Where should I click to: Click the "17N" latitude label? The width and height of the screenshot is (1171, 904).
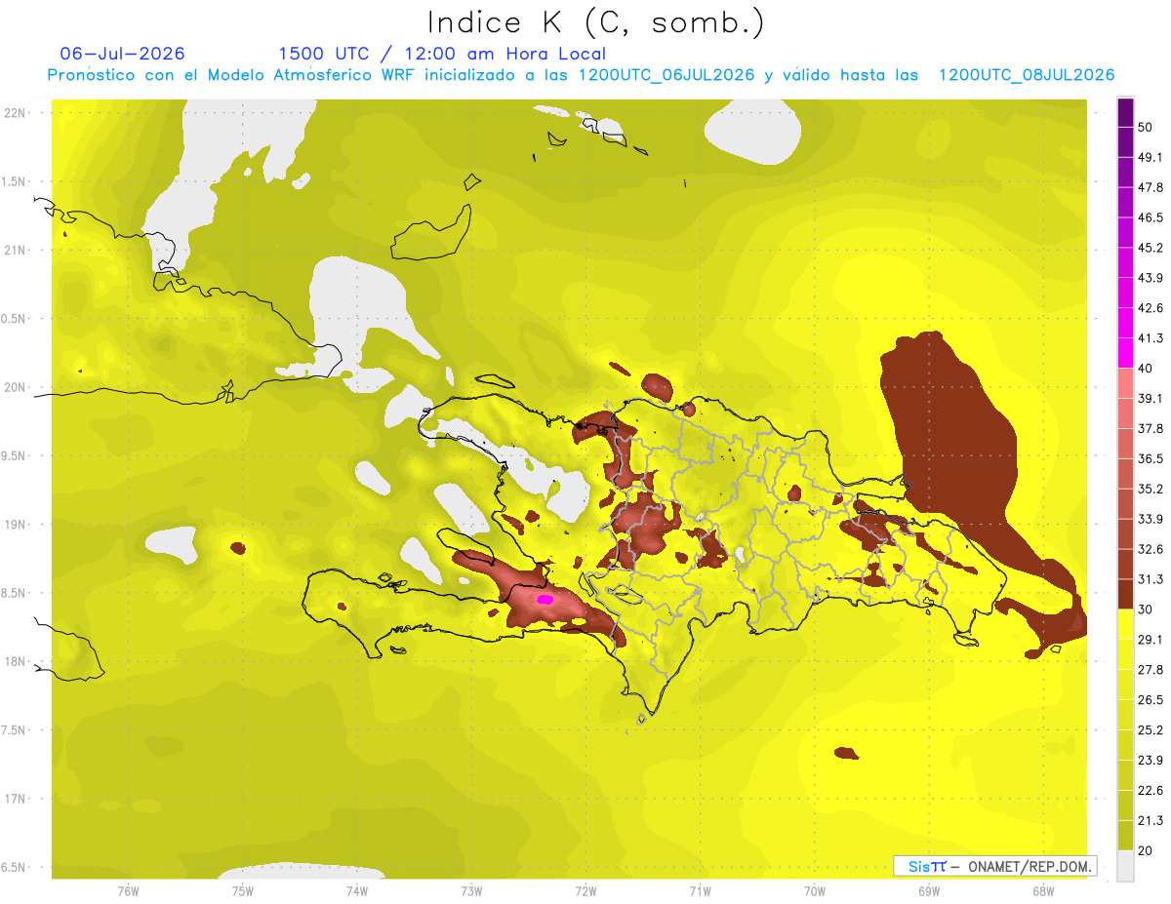(16, 799)
